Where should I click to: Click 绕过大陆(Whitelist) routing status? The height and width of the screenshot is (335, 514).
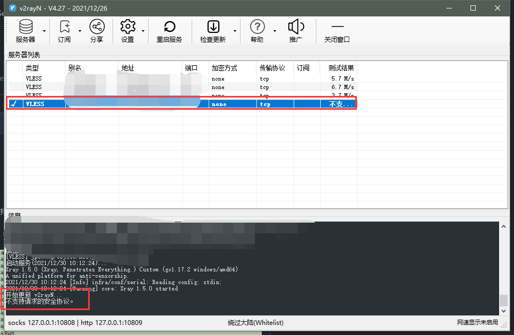click(255, 323)
